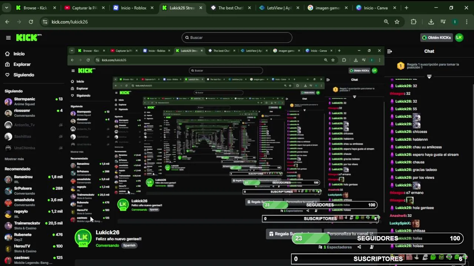474x266 pixels.
Task: Click the Personaliza tu canal button
Action: coord(350,234)
